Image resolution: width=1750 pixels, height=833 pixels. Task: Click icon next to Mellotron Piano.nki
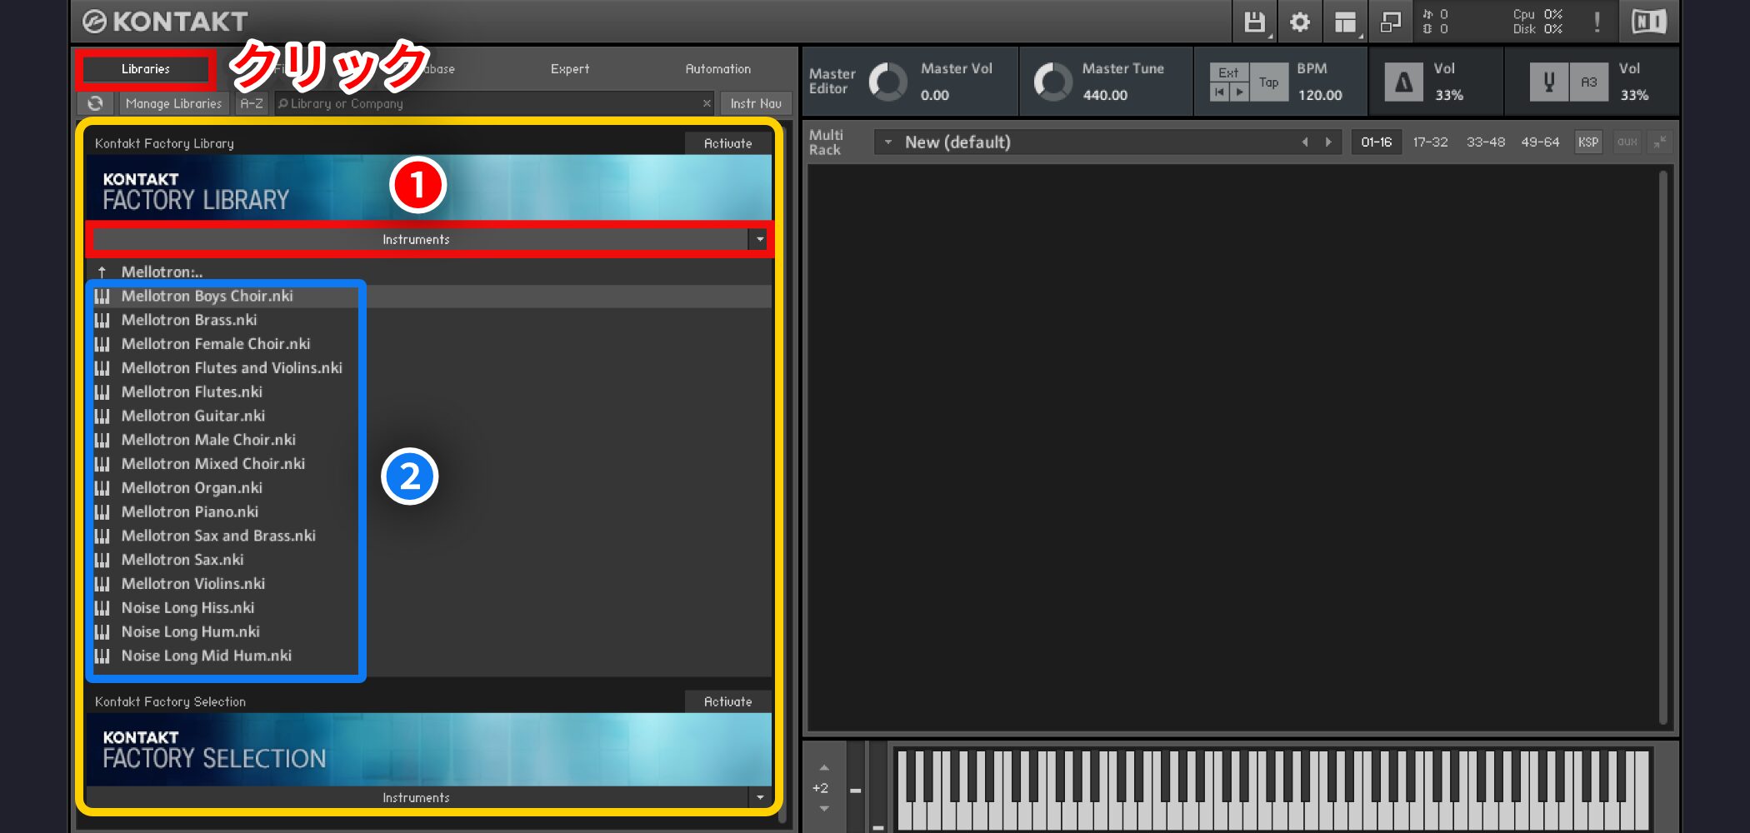pos(102,511)
